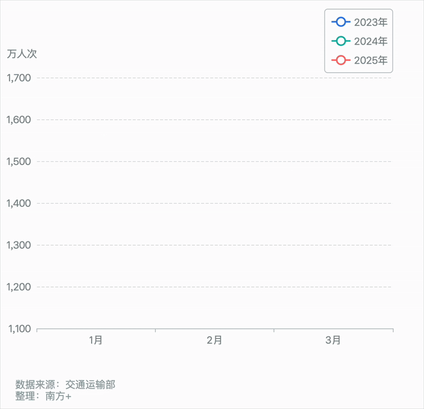Click the 1,700 y-axis value

click(x=19, y=78)
